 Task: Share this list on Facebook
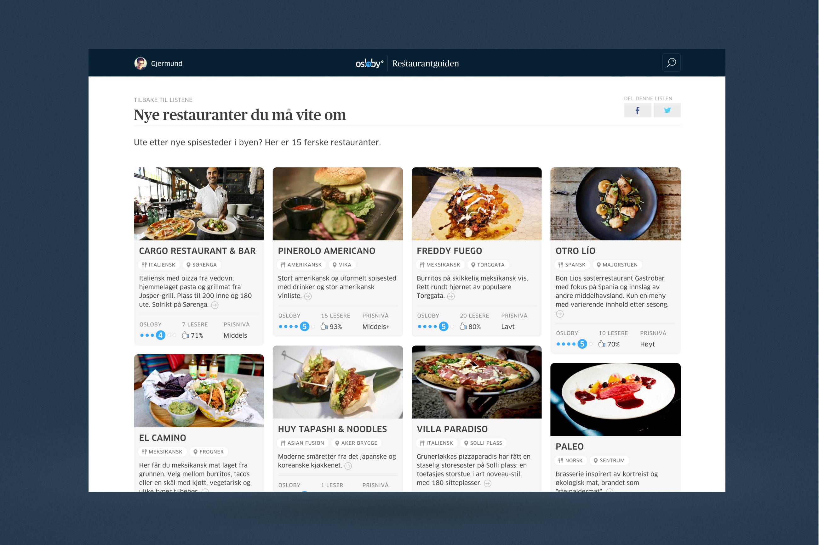point(637,110)
